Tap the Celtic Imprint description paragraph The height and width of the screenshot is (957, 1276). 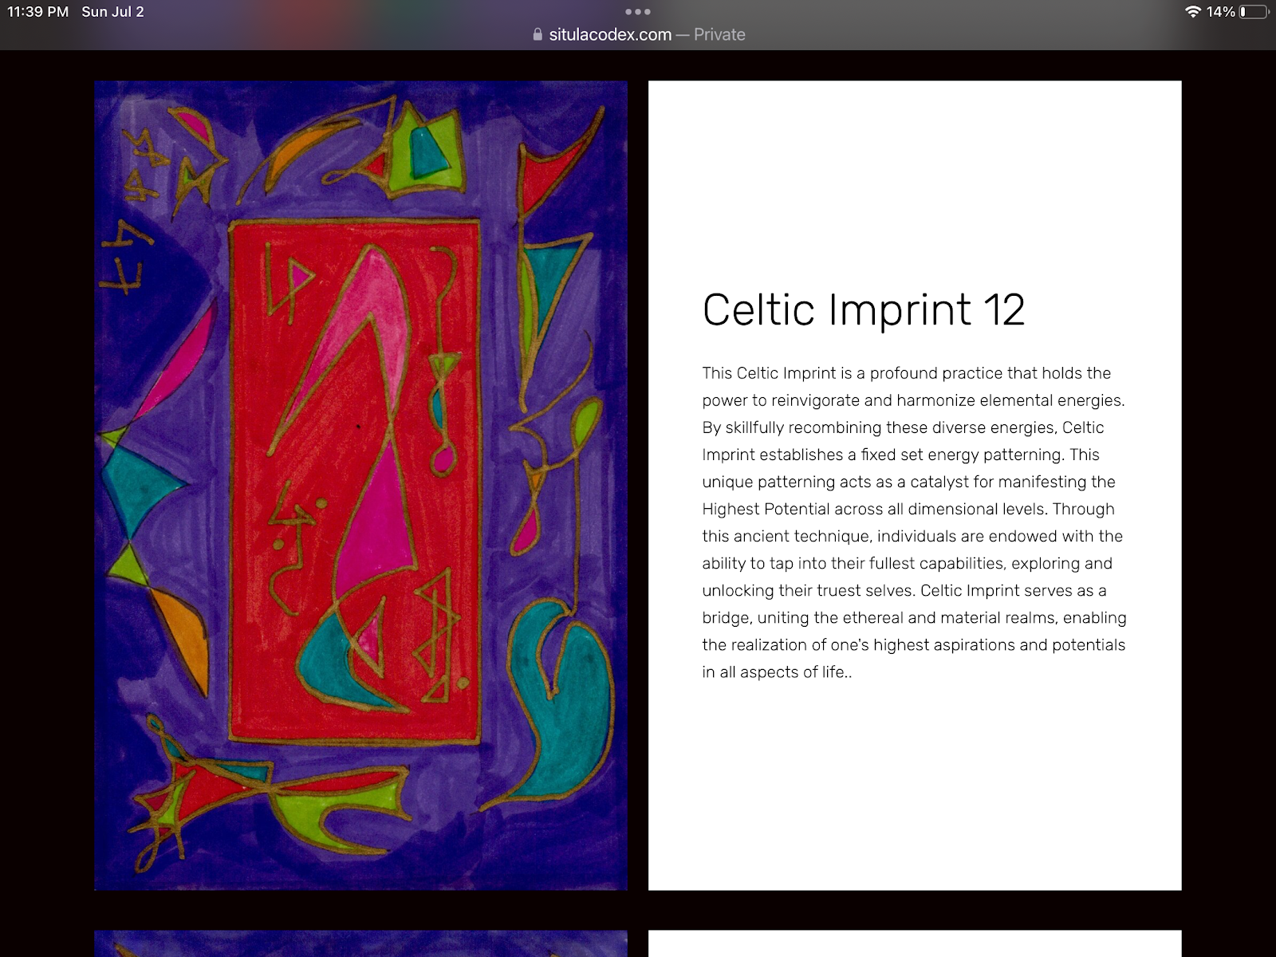[x=914, y=522]
